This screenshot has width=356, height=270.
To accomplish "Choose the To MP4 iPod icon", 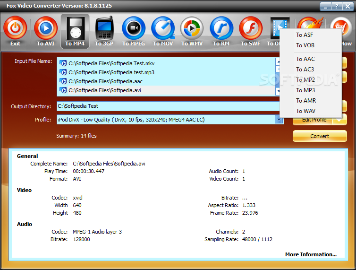I will coord(75,28).
